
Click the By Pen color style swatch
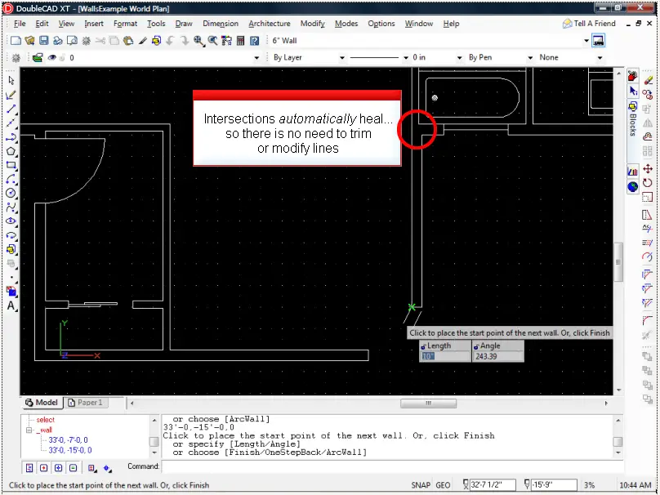(480, 57)
